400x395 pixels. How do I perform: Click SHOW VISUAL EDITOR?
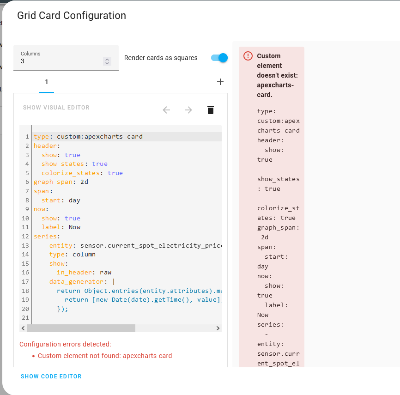tap(56, 108)
